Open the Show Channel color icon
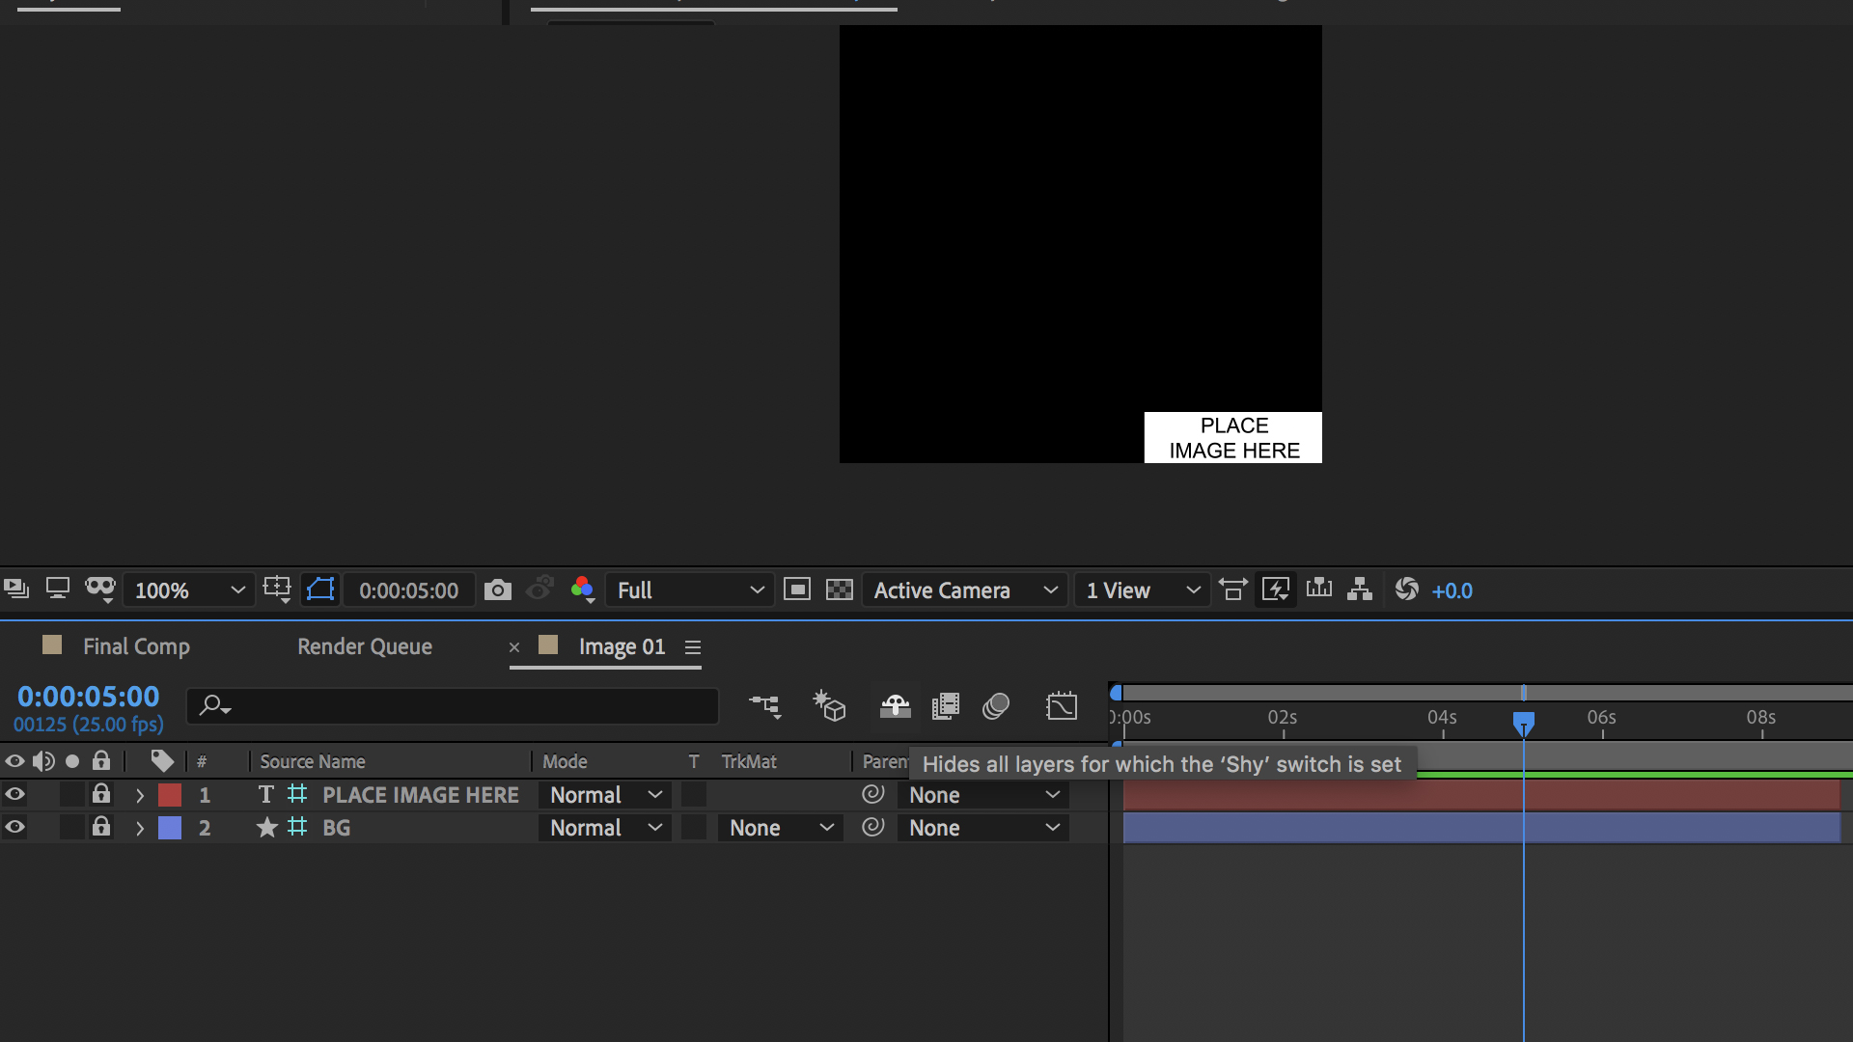The image size is (1853, 1042). pos(582,590)
